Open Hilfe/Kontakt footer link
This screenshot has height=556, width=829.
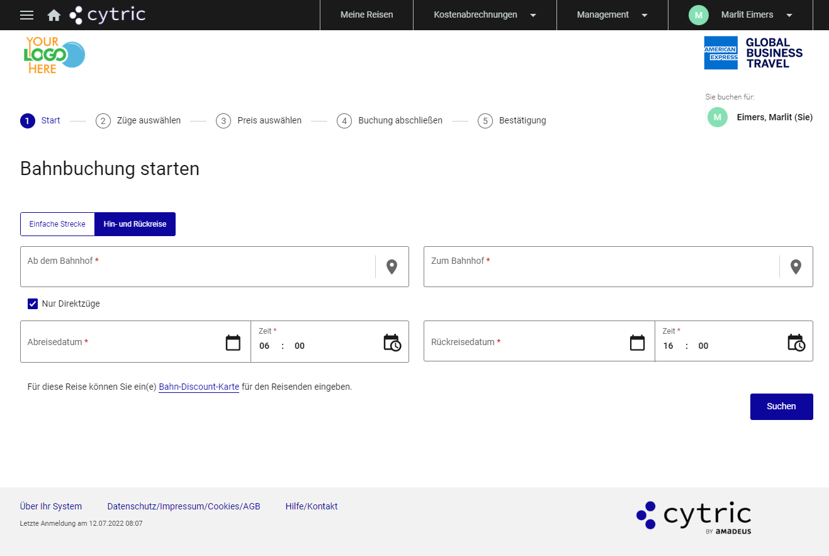(x=312, y=506)
